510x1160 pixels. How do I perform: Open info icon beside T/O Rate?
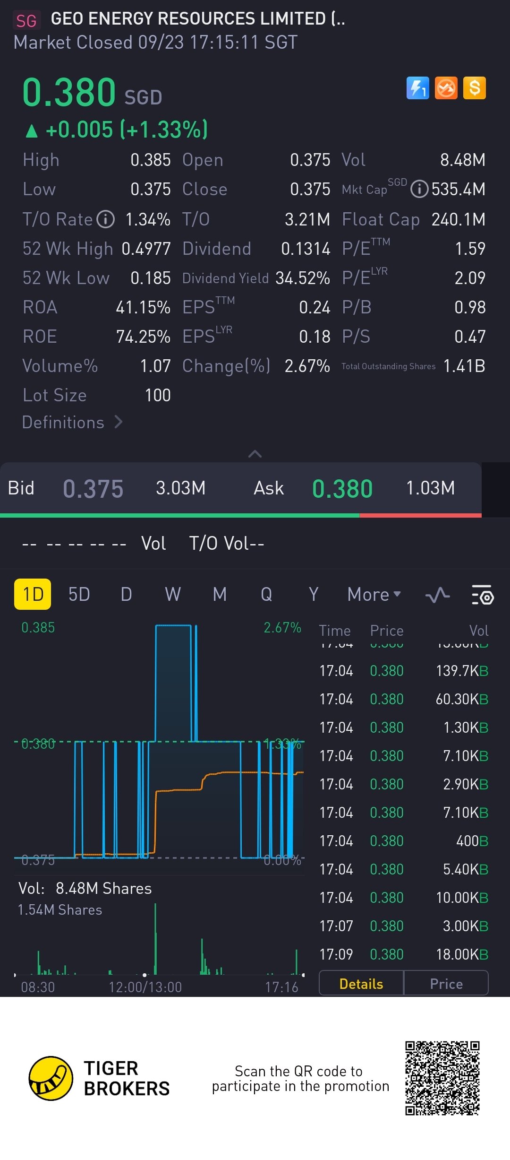[106, 219]
